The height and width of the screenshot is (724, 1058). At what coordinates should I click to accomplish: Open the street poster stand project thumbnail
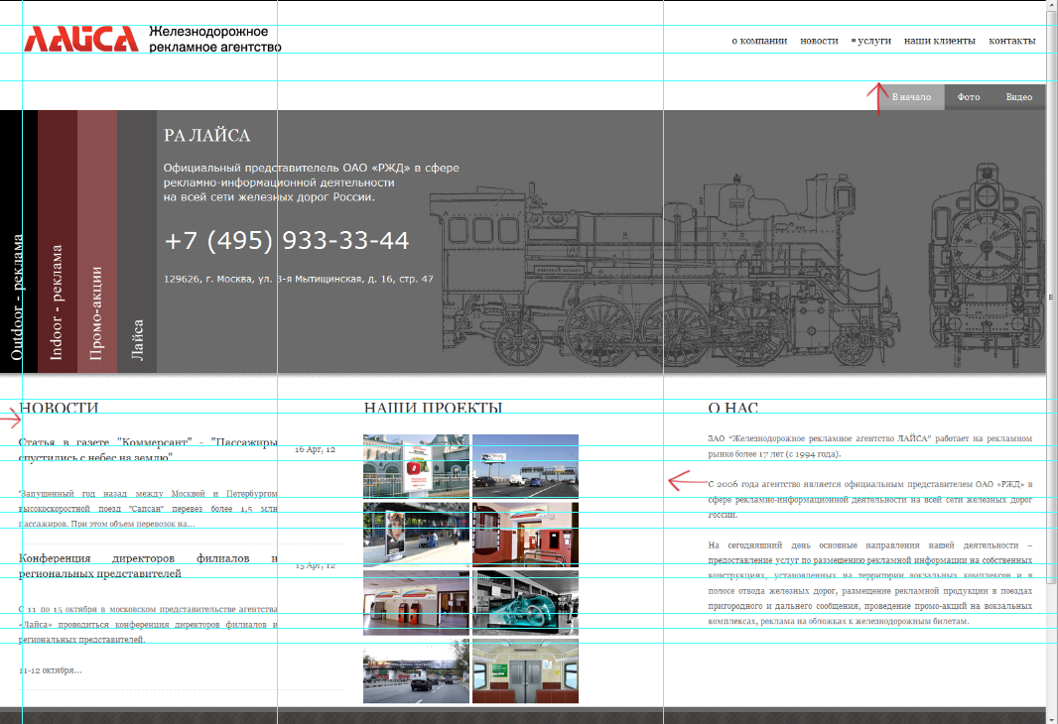coord(416,534)
